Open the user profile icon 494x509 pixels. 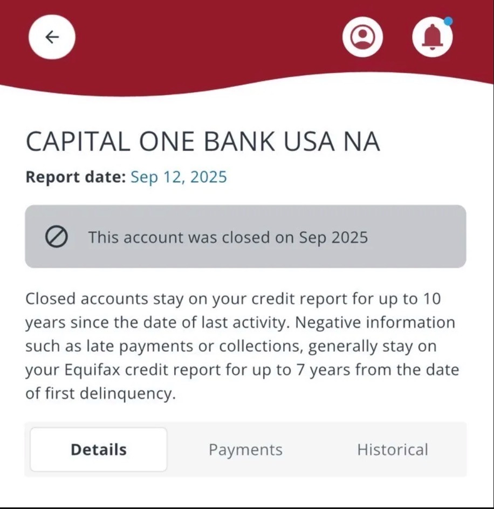(362, 37)
